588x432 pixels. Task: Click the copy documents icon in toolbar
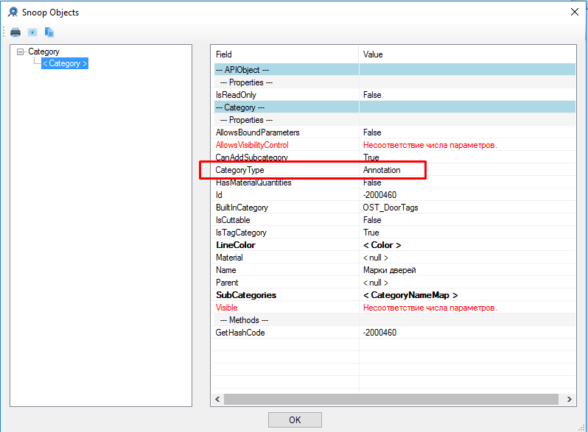click(49, 32)
